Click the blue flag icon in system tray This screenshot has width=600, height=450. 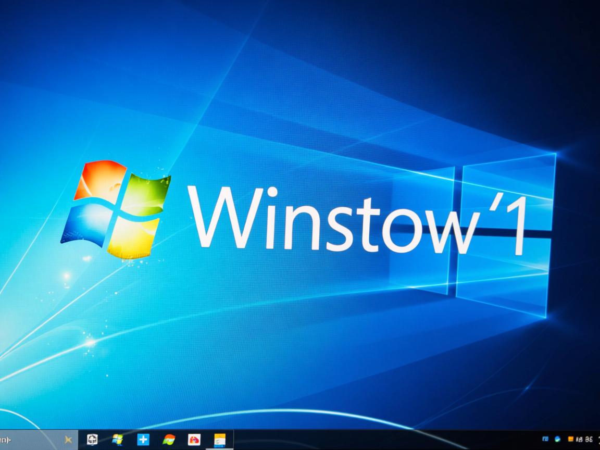pyautogui.click(x=545, y=439)
